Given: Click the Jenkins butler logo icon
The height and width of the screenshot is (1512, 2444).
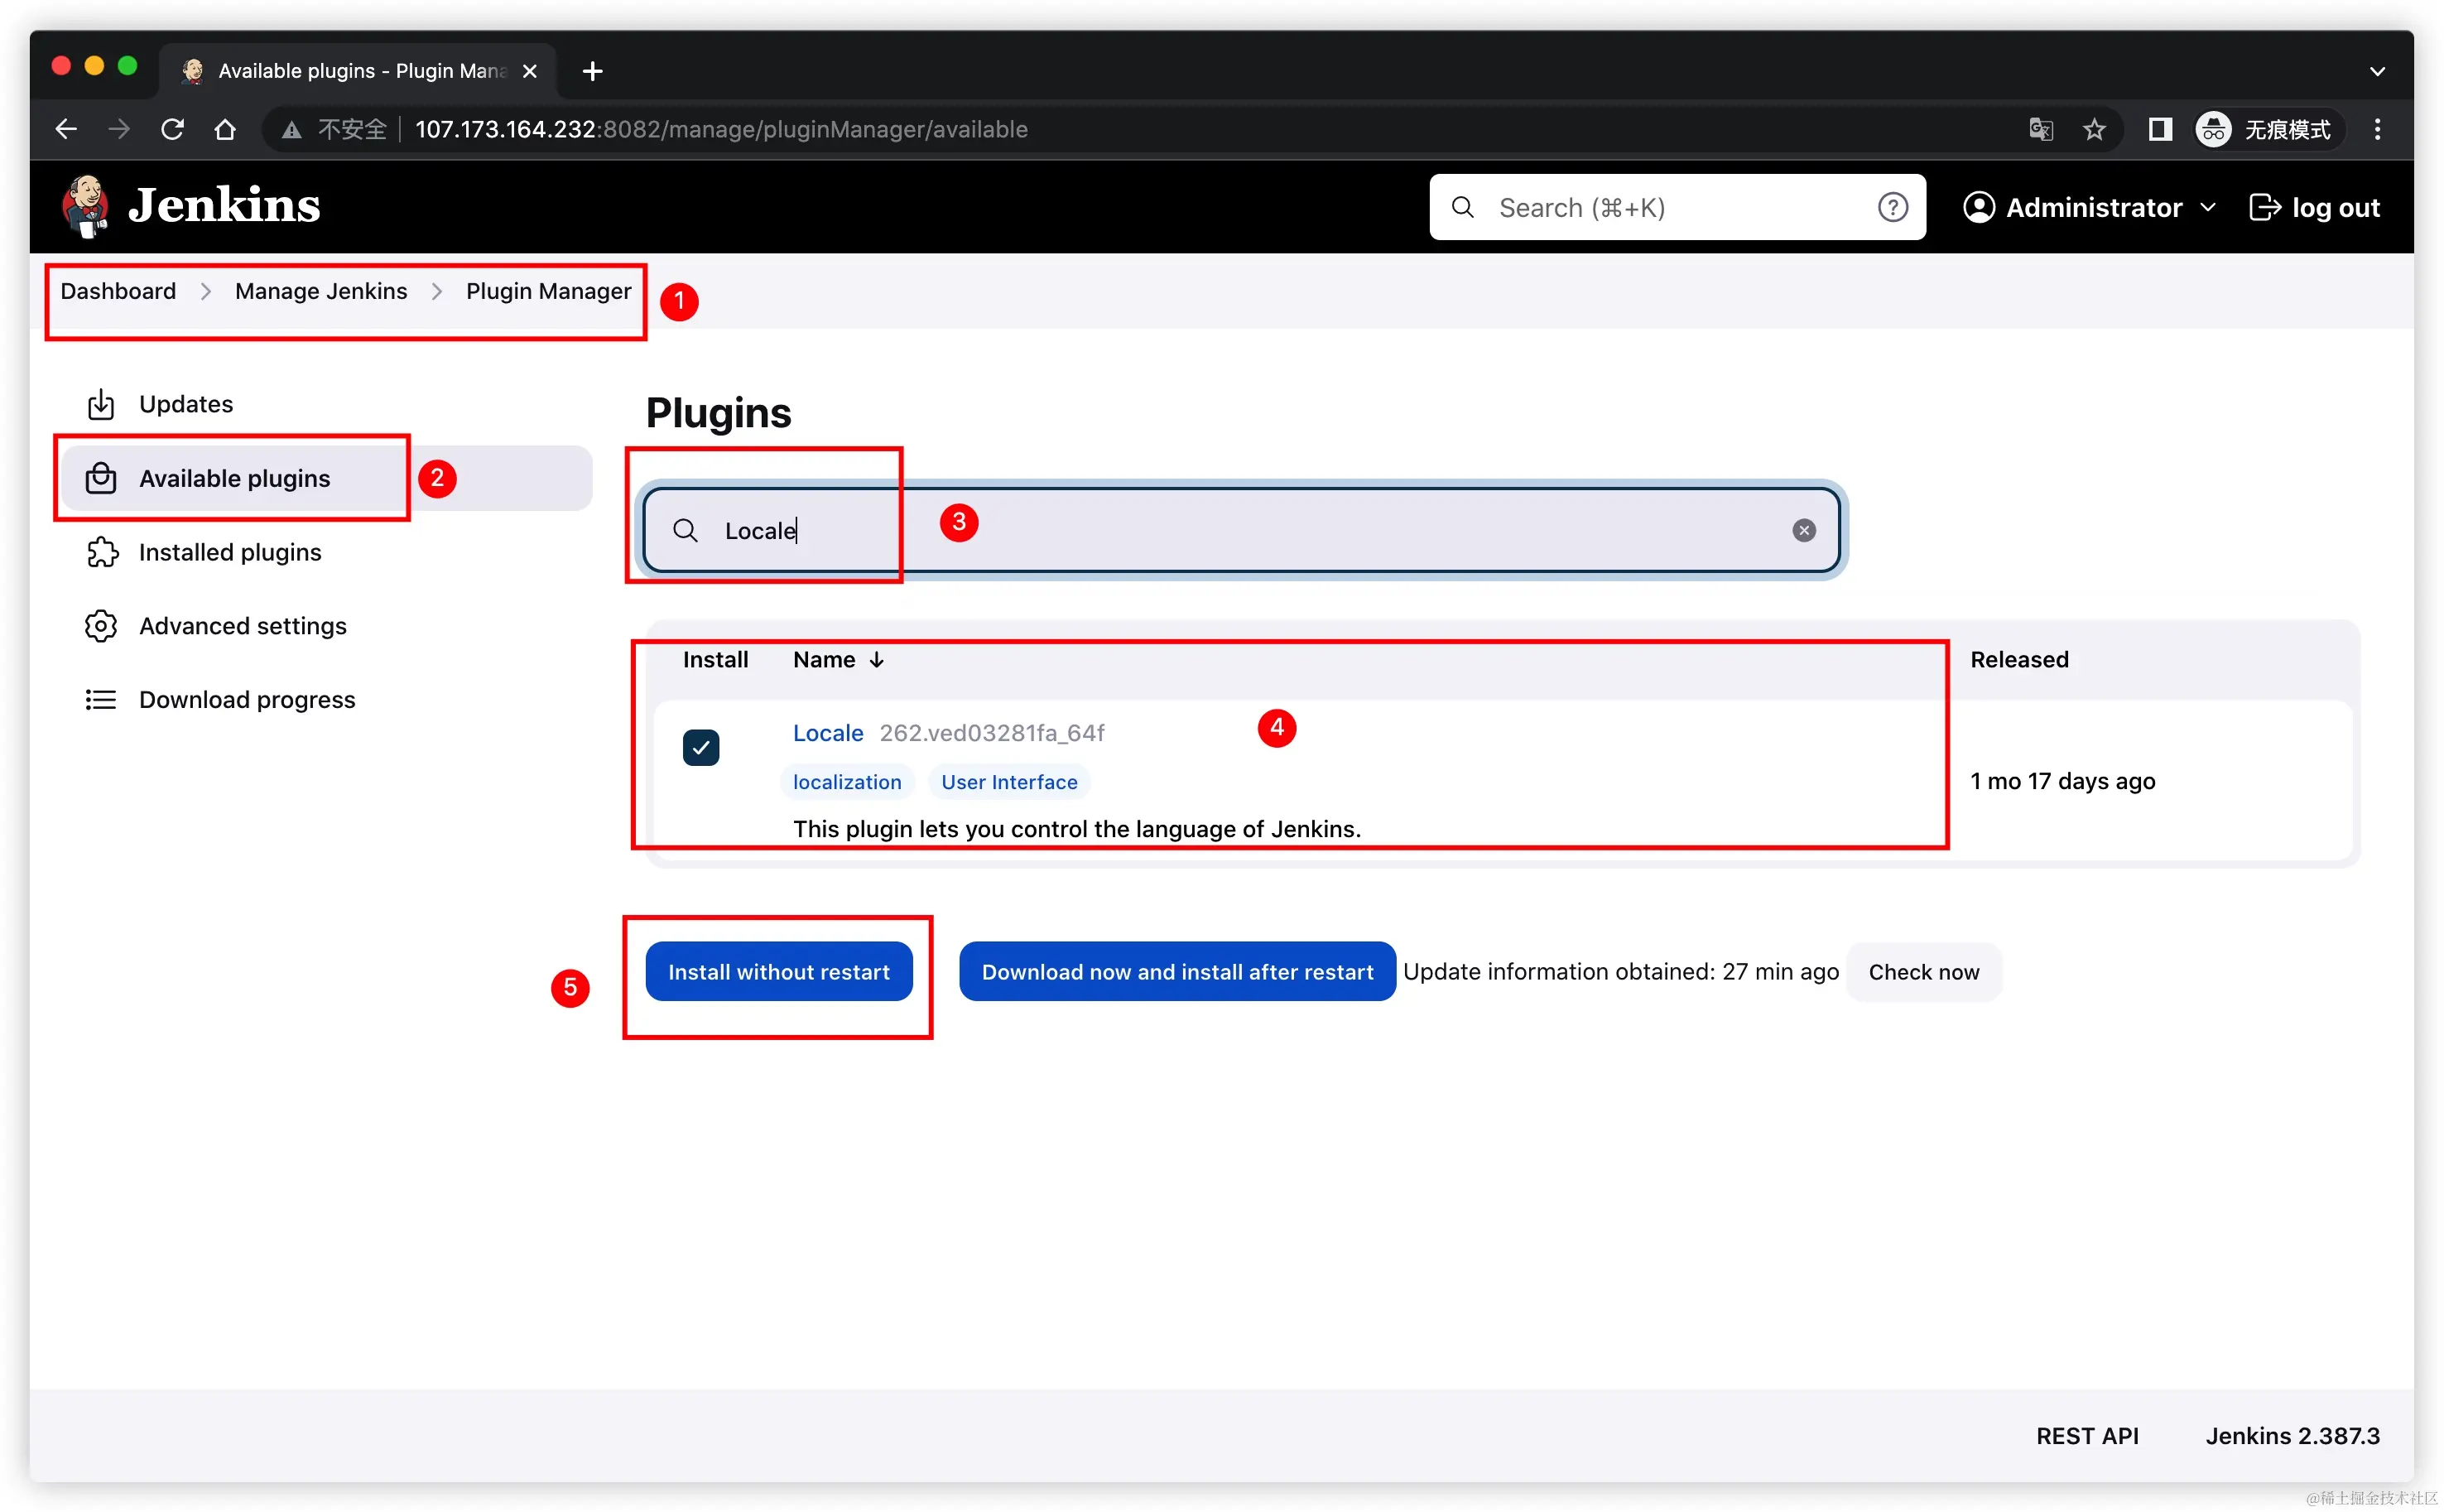Looking at the screenshot, I should [85, 207].
